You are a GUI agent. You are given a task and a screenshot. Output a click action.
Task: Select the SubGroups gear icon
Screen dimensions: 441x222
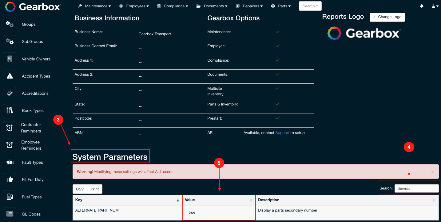(x=10, y=41)
